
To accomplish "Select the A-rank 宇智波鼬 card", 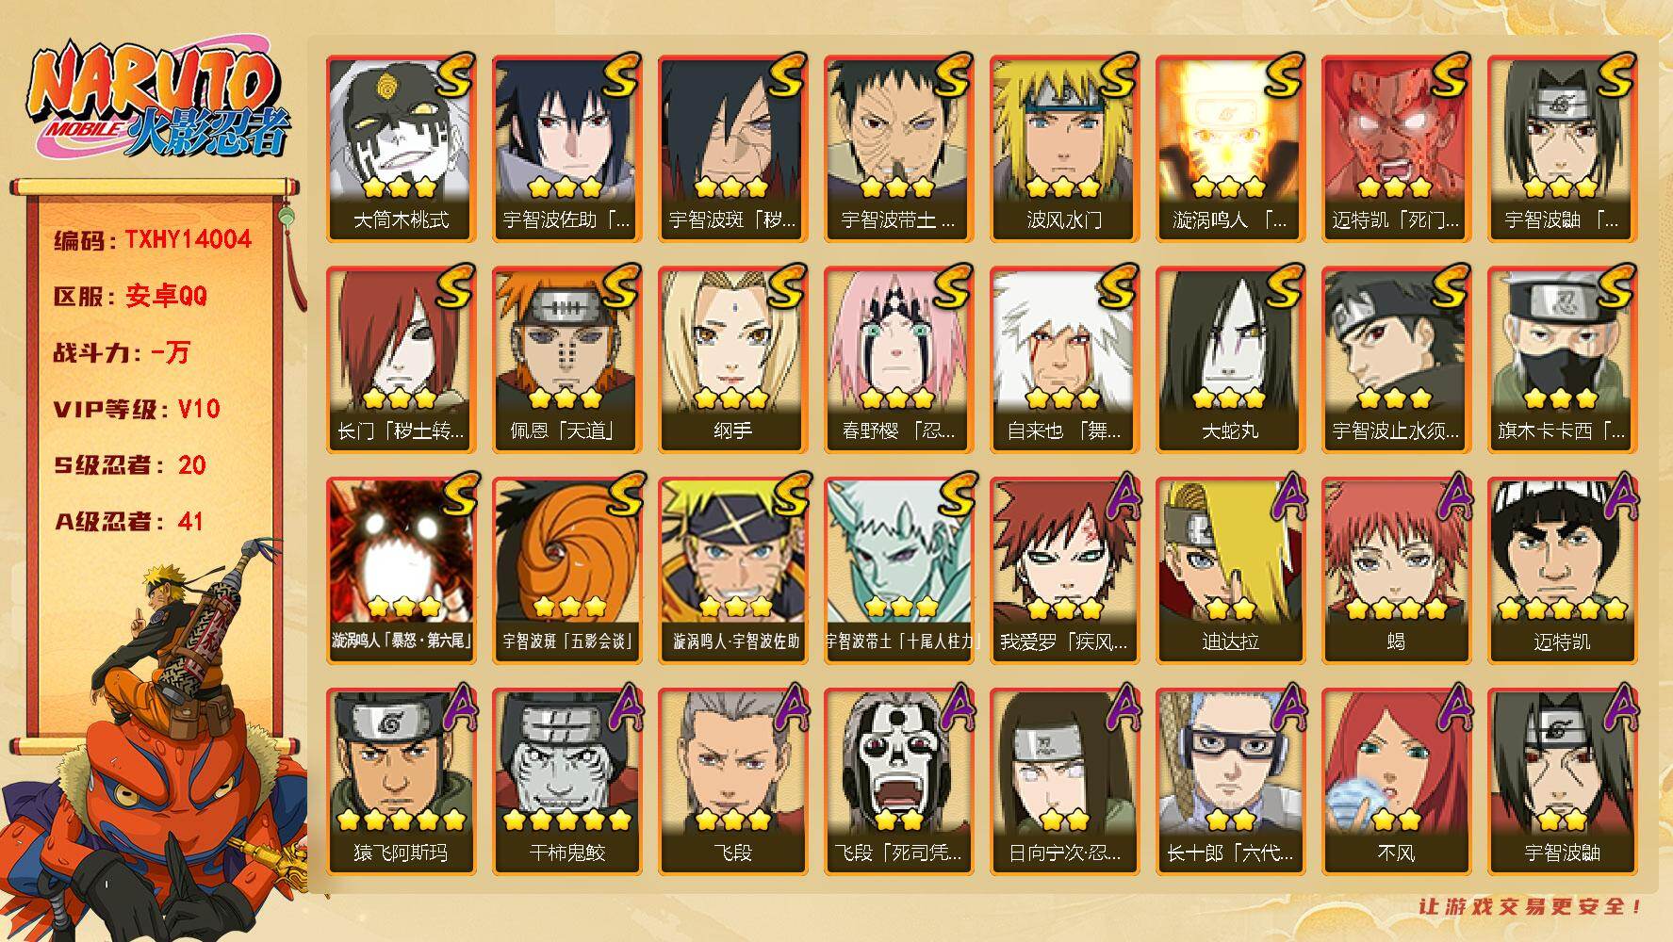I will pos(1562,782).
